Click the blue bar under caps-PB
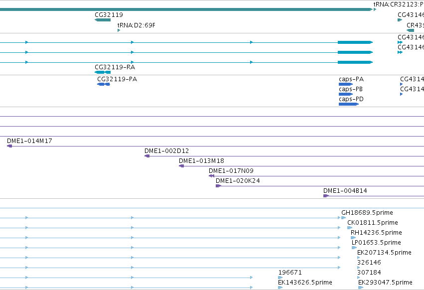Screen dimensions: 424x290 (346, 94)
